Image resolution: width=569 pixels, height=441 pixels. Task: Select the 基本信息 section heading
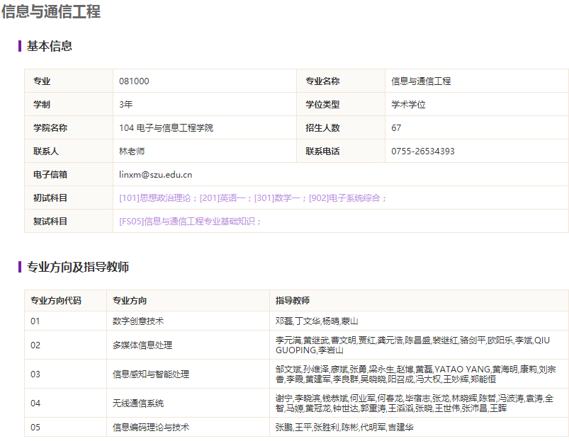point(50,46)
